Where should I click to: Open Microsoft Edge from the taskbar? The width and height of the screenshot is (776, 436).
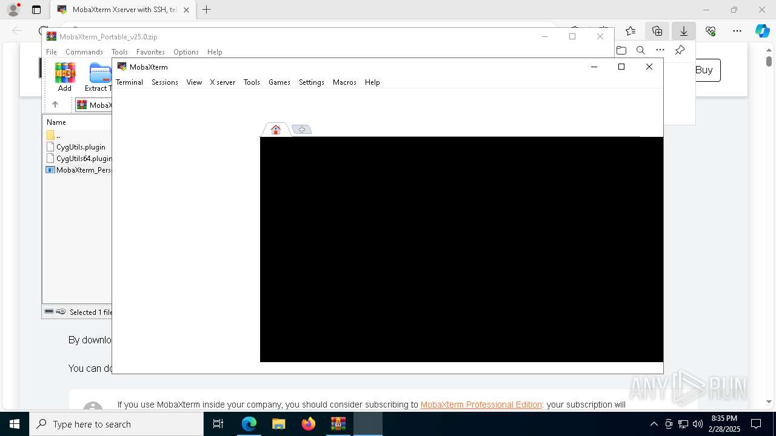click(249, 424)
